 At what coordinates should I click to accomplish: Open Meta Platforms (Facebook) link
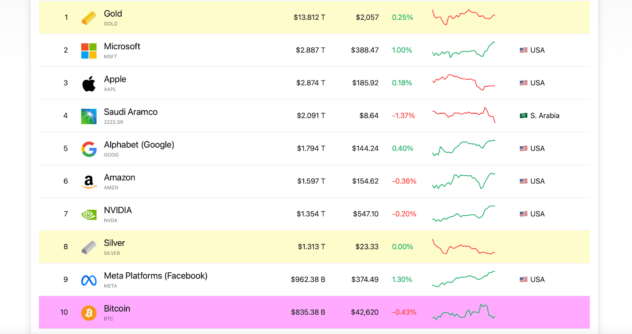(x=156, y=276)
